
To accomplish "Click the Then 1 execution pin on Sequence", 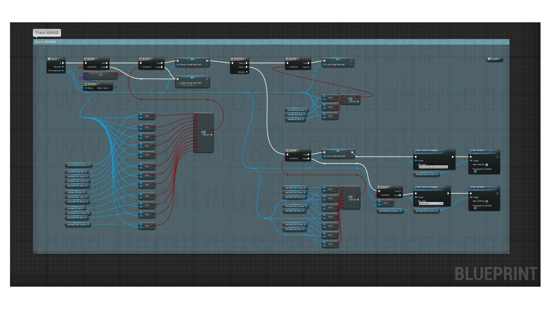I will click(x=247, y=67).
